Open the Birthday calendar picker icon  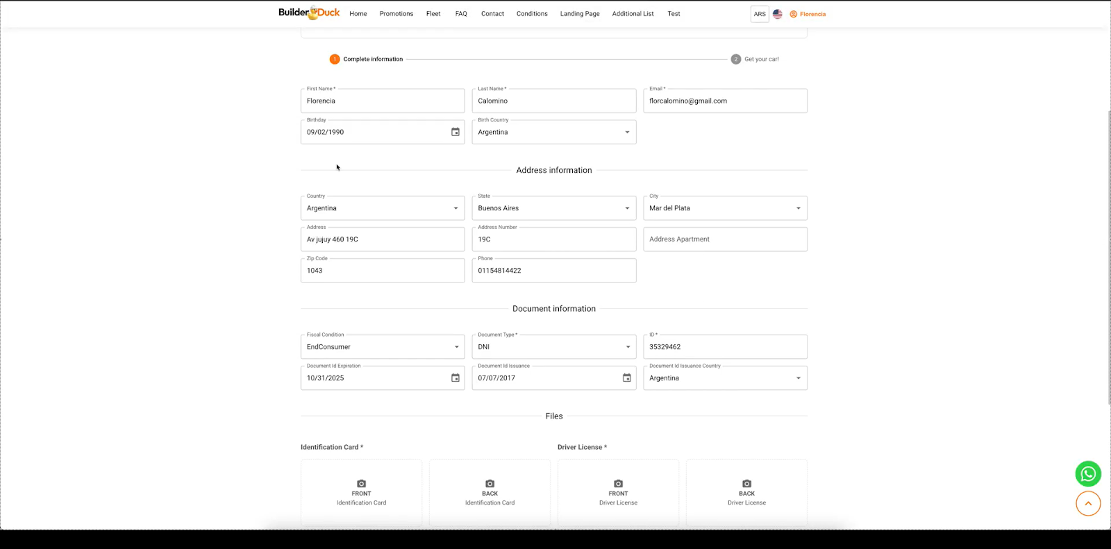(456, 132)
